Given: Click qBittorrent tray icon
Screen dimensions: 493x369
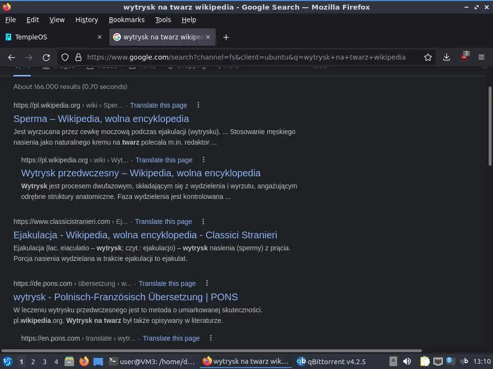Looking at the screenshot, I should click(x=464, y=361).
